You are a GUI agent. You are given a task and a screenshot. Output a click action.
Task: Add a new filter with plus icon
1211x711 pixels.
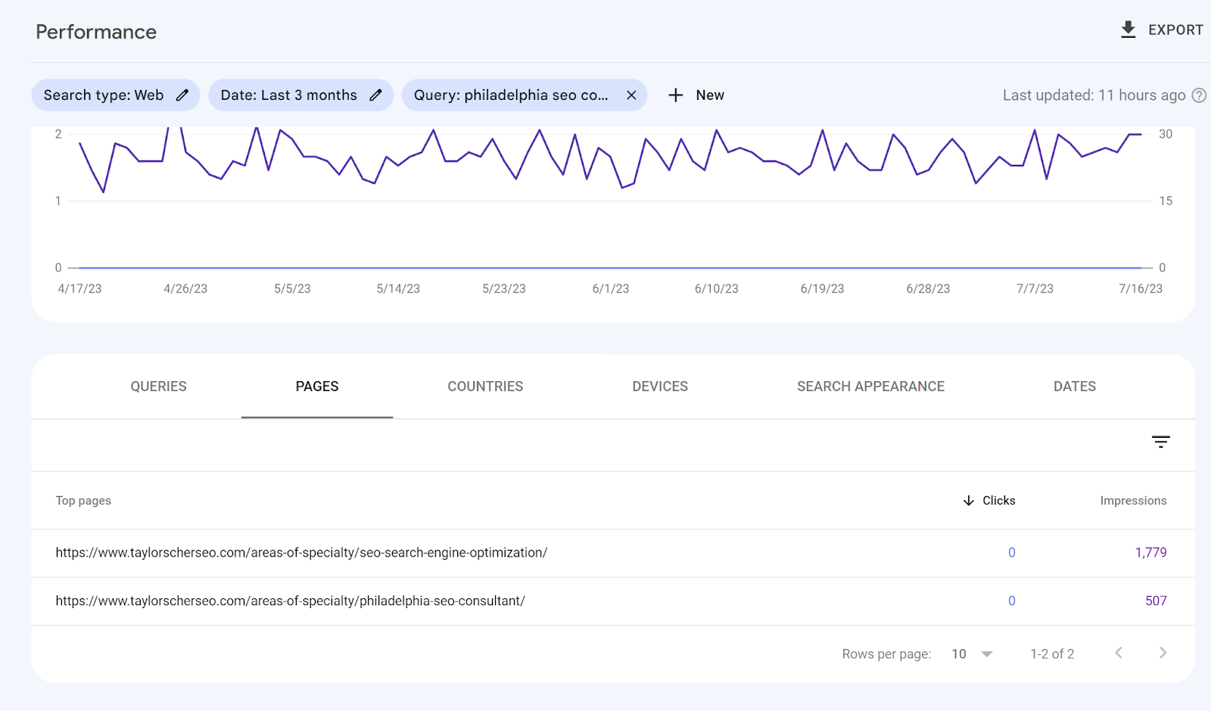676,95
